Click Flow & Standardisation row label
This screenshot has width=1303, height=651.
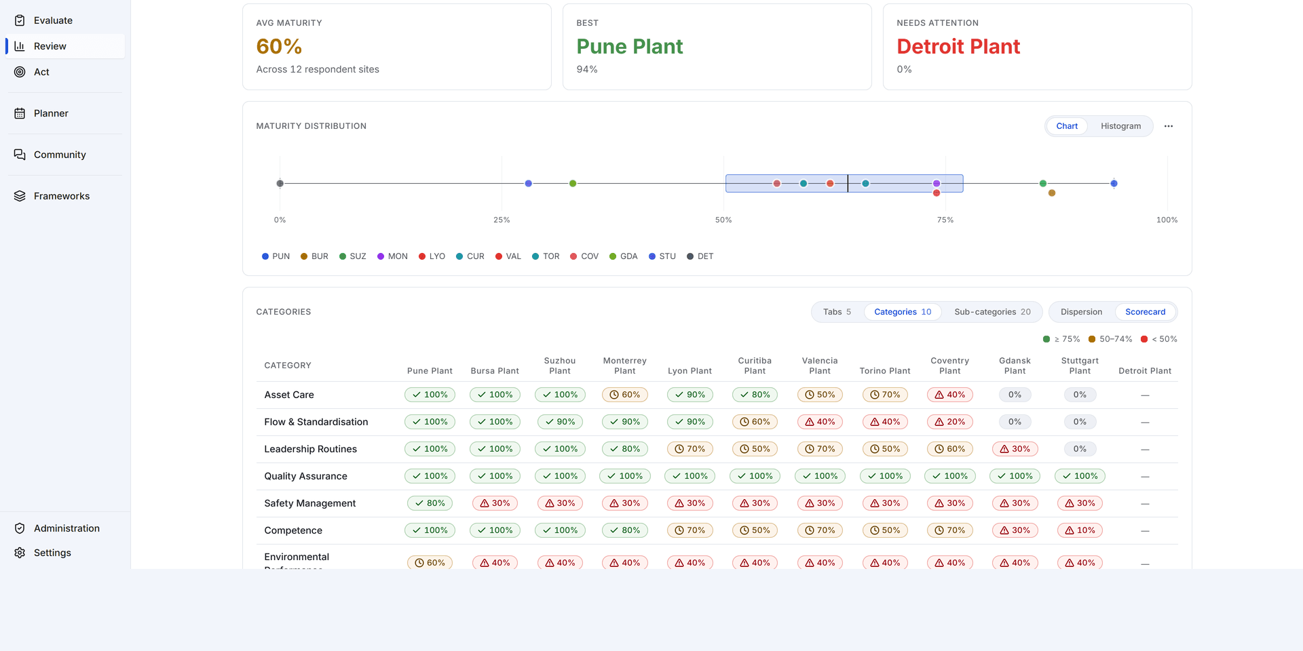pyautogui.click(x=316, y=422)
